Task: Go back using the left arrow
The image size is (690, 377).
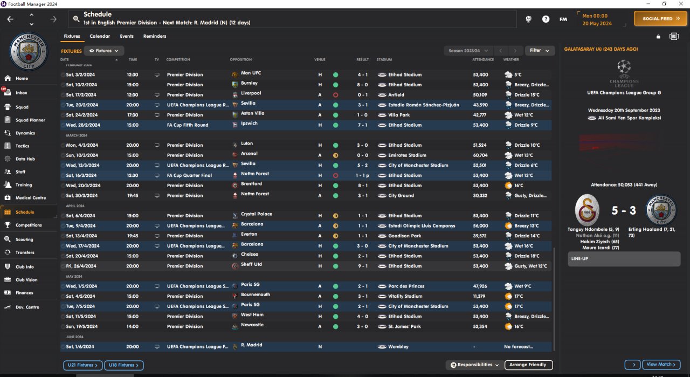Action: tap(10, 19)
